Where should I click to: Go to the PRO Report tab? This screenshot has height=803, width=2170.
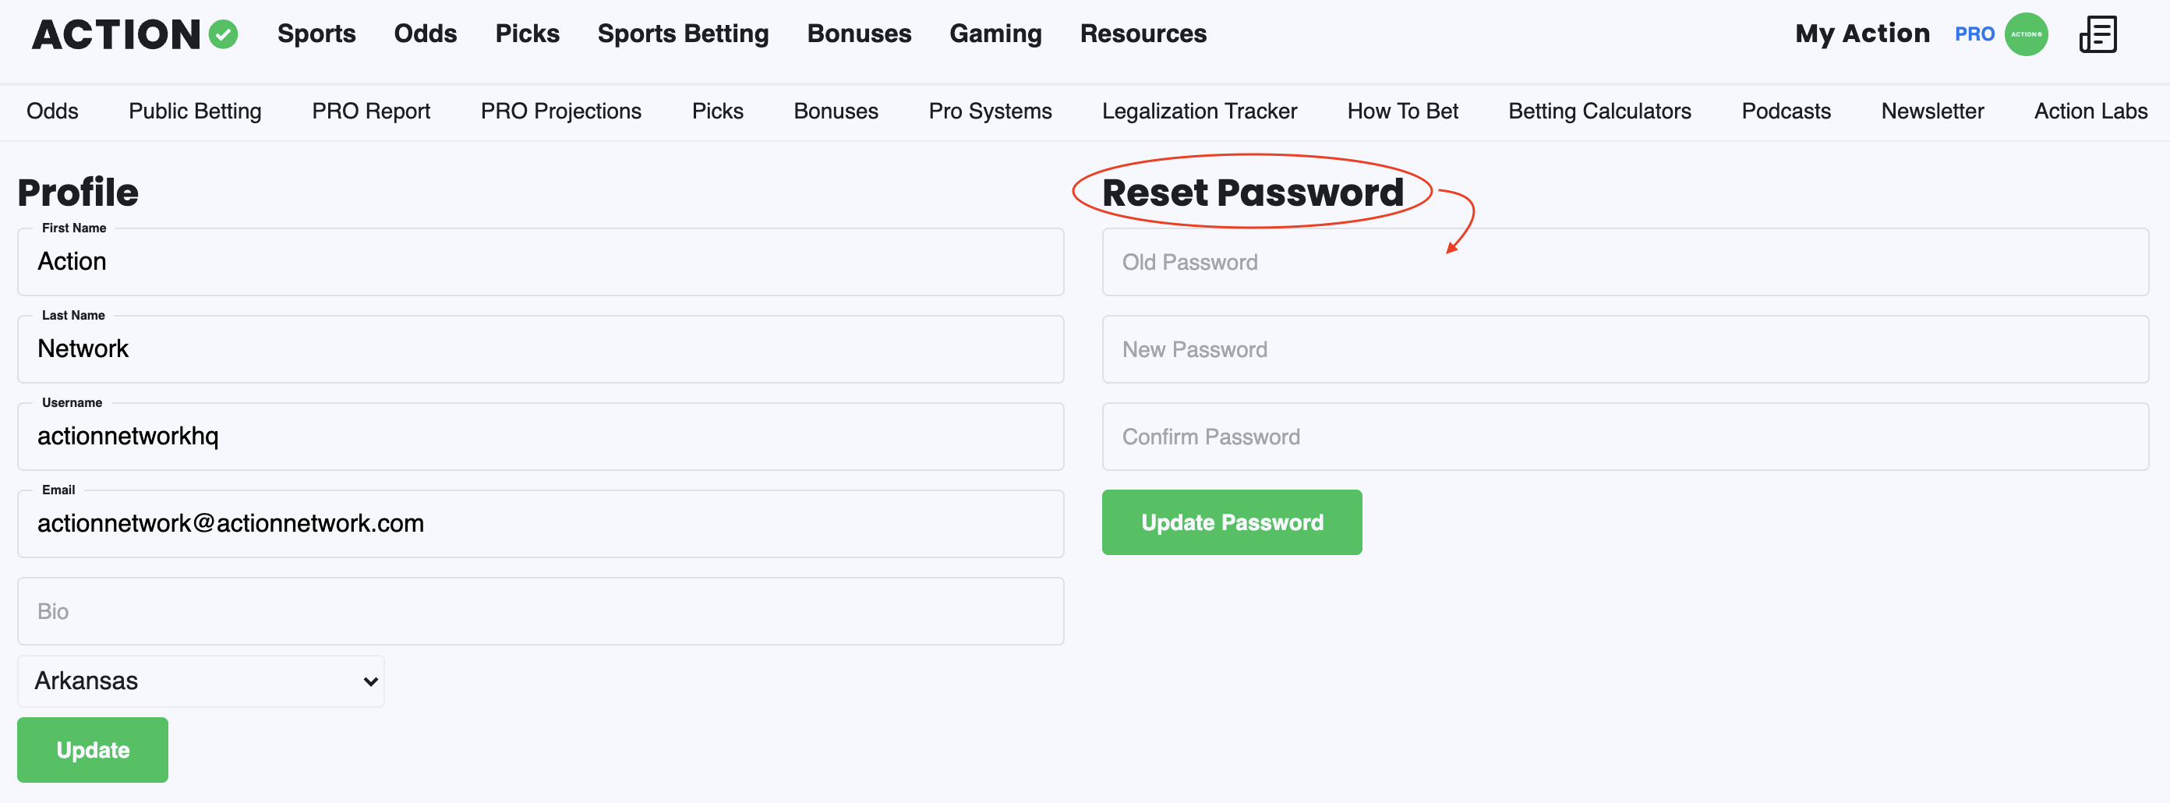coord(371,111)
